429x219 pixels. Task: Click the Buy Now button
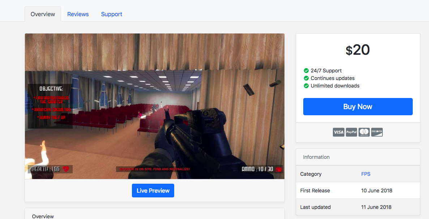click(x=357, y=107)
